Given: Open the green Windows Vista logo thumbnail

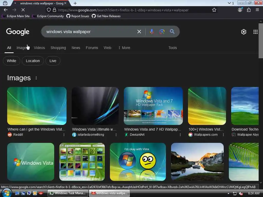Looking at the screenshot, I should point(31,162).
